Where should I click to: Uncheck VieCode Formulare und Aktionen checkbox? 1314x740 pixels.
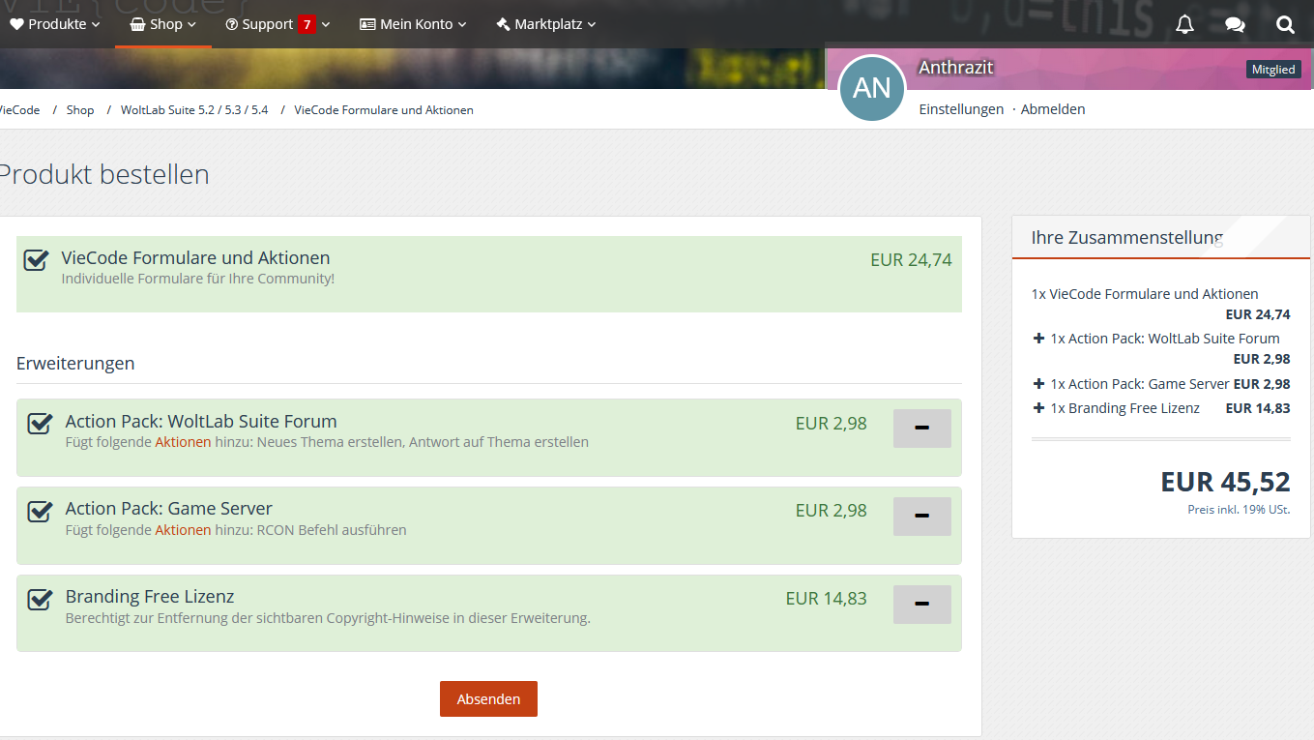pyautogui.click(x=37, y=259)
